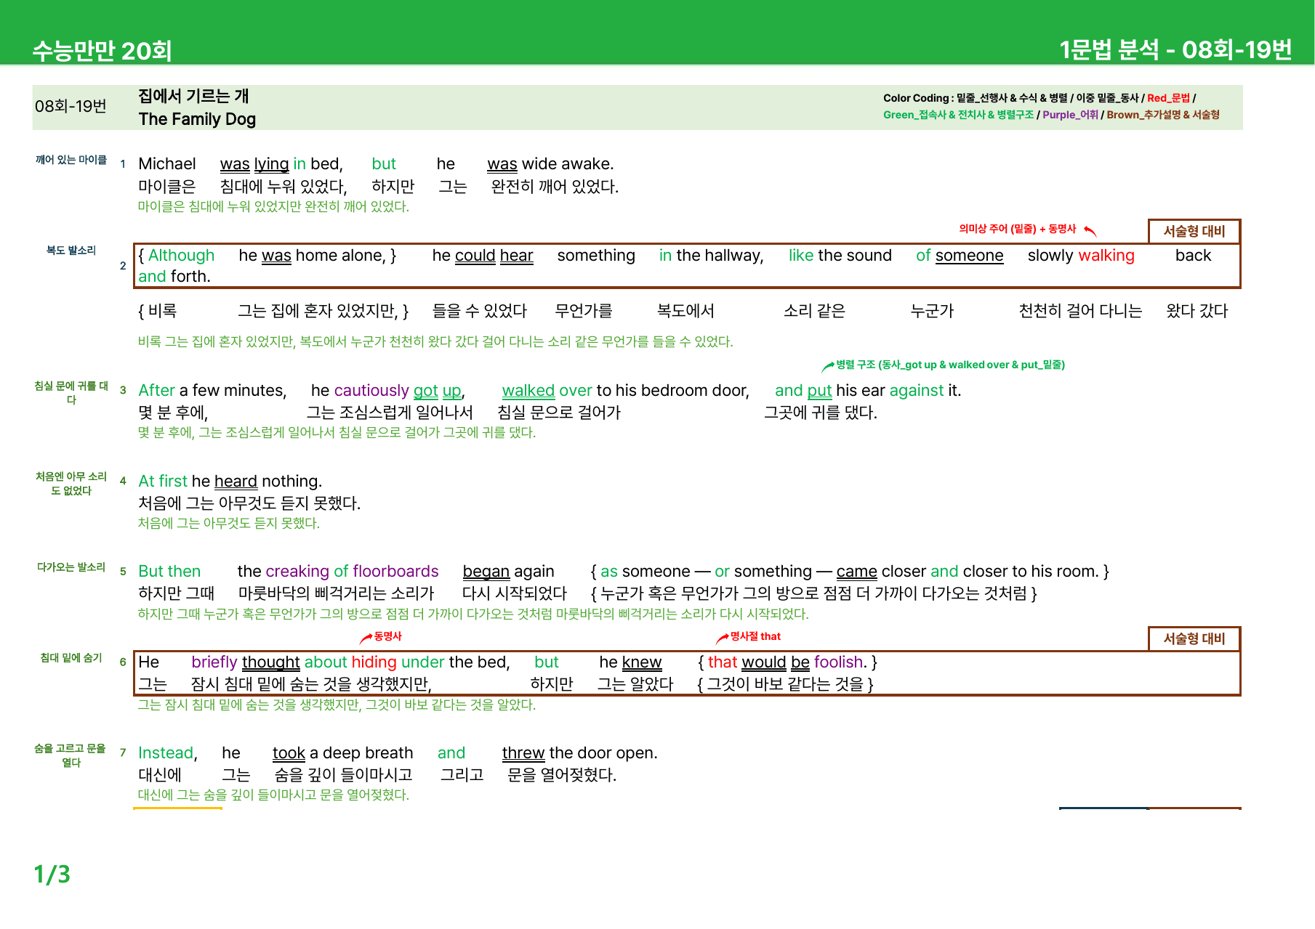The height and width of the screenshot is (929, 1315).
Task: Click the underlined 'began' in sentence 5
Action: click(486, 572)
